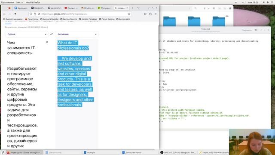Switch to example taskbar window
This screenshot has height=155, width=275.
[x=102, y=152]
